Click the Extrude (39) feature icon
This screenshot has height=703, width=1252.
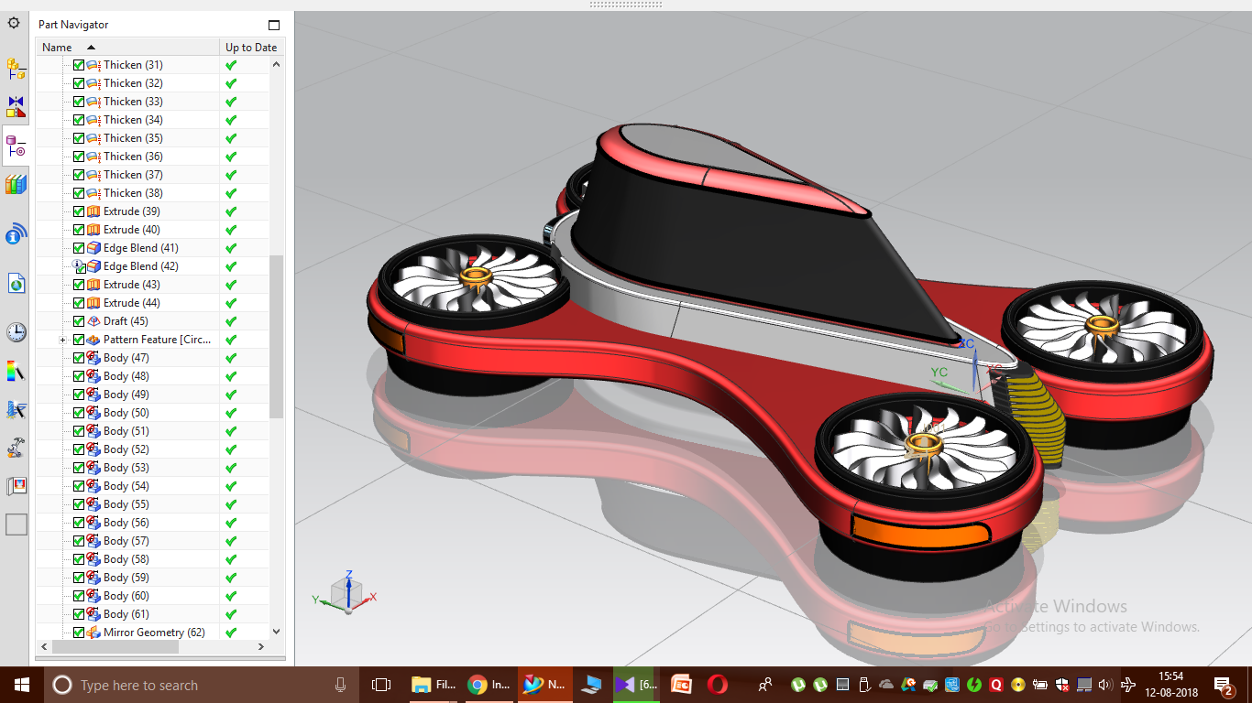(x=93, y=211)
